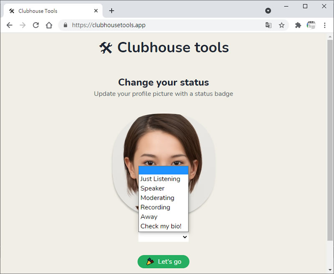Reload the page with the refresh icon
This screenshot has width=334, height=274.
pos(36,25)
